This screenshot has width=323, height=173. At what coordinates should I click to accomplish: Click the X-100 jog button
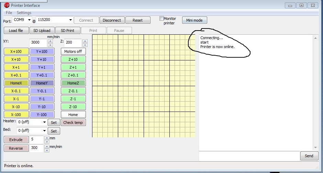(16, 115)
